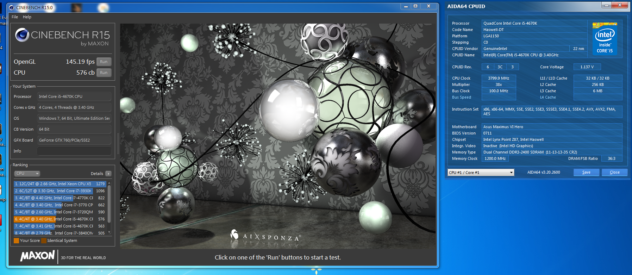Image resolution: width=632 pixels, height=275 pixels.
Task: Click the Multiplier 38x value
Action: (x=499, y=85)
